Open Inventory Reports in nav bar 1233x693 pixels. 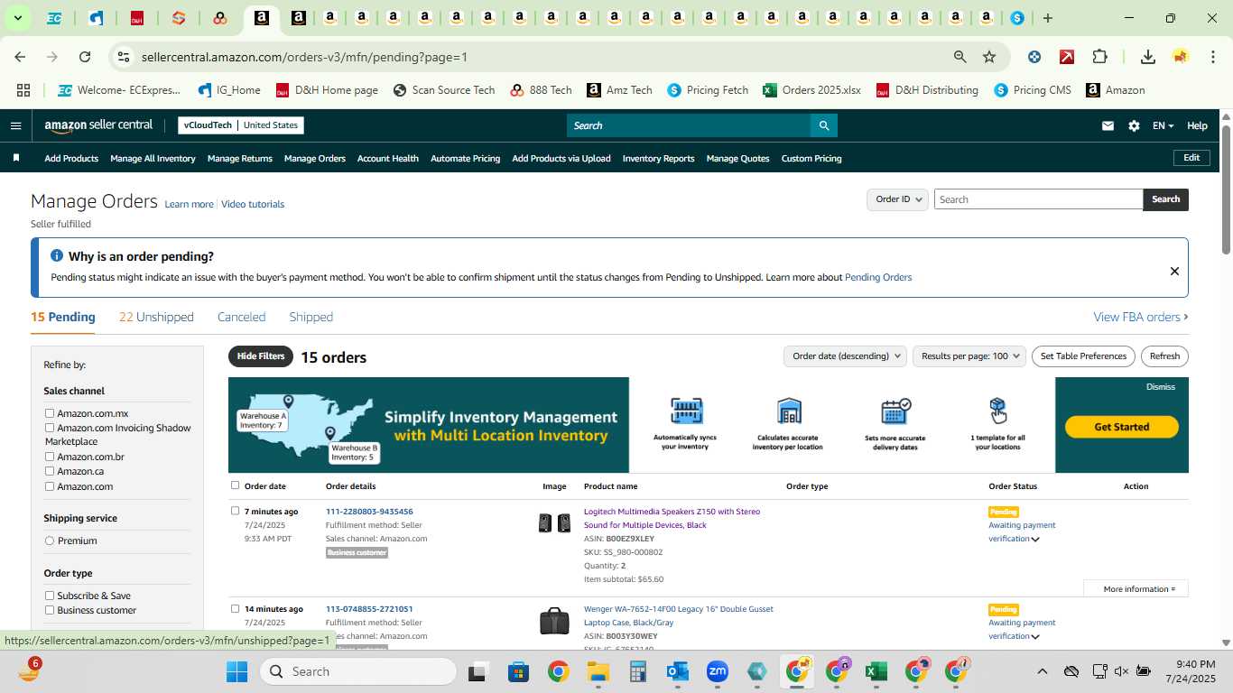pos(659,158)
